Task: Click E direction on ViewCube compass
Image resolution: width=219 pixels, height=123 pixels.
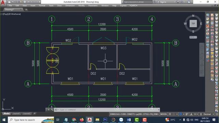Action: (x=201, y=24)
